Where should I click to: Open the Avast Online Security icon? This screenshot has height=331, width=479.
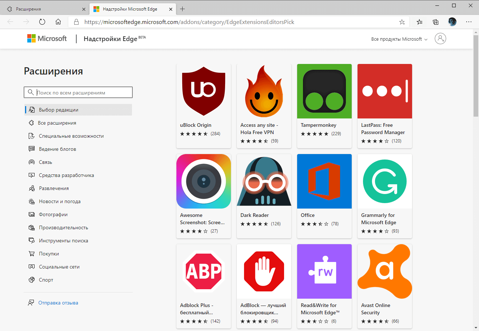point(385,271)
